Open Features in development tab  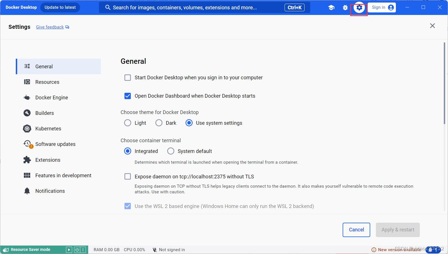point(58,175)
